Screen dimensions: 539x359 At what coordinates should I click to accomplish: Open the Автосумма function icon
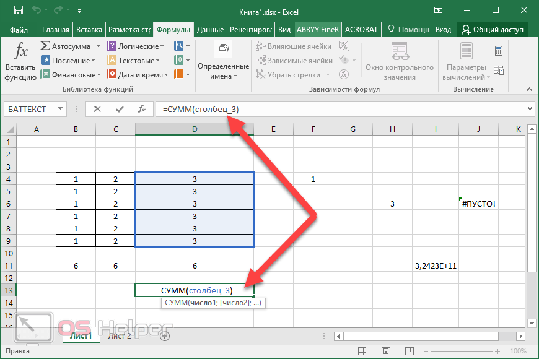click(46, 46)
